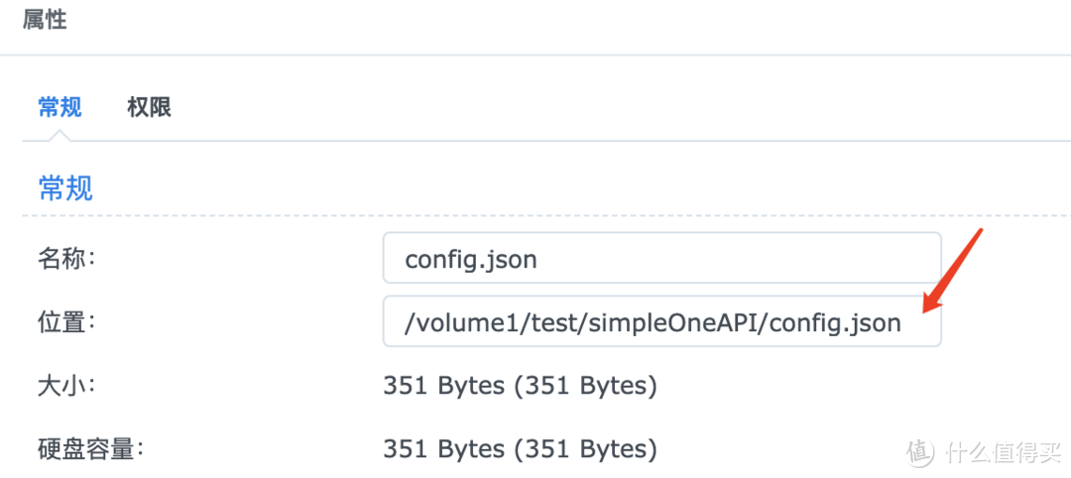Image resolution: width=1071 pixels, height=478 pixels.
Task: Click parenthesized (351 Bytes) in 硬盘容量 row
Action: [x=586, y=449]
